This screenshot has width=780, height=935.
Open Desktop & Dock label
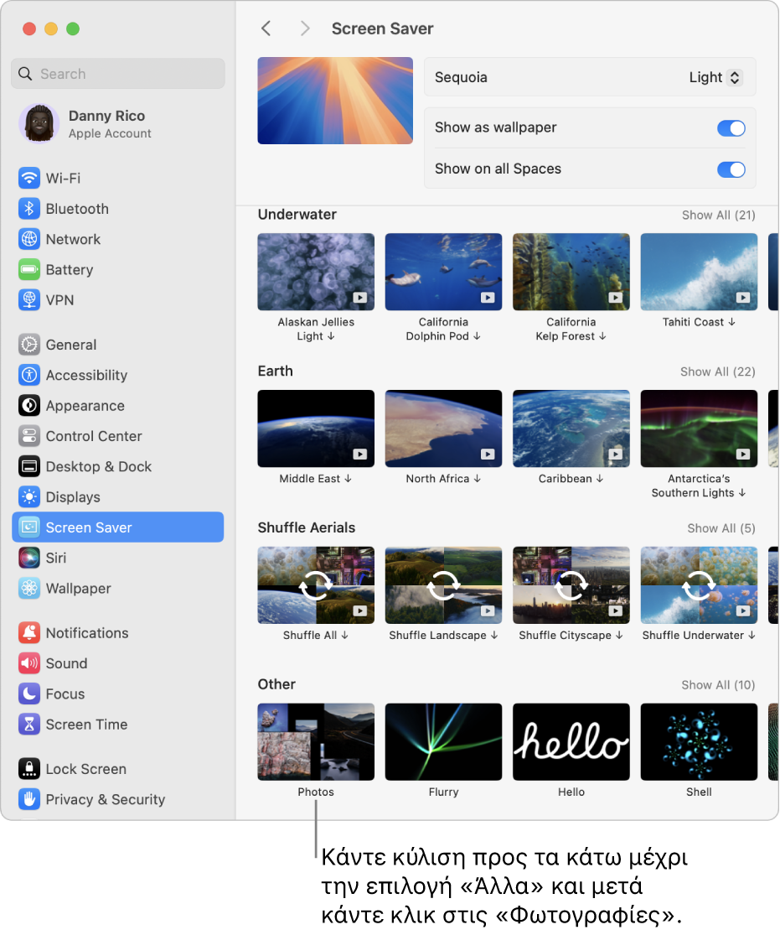coord(98,466)
